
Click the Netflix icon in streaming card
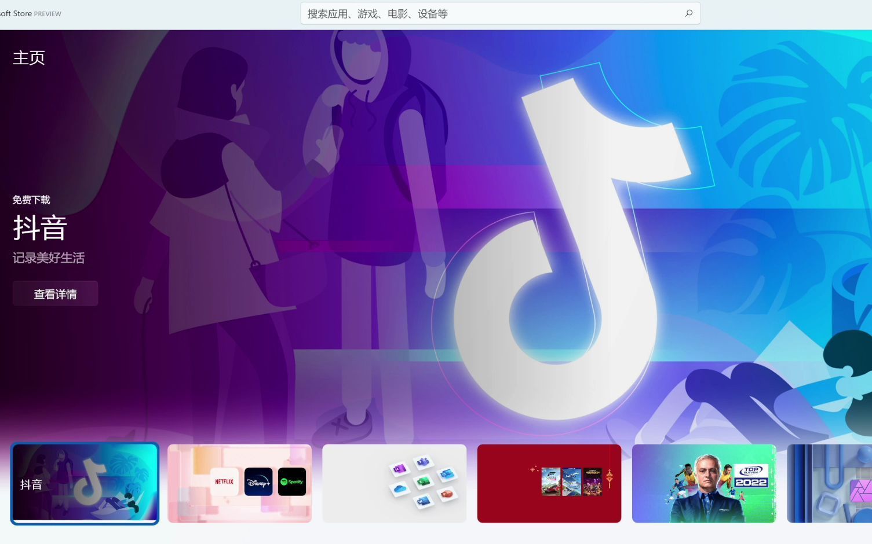[x=224, y=481]
